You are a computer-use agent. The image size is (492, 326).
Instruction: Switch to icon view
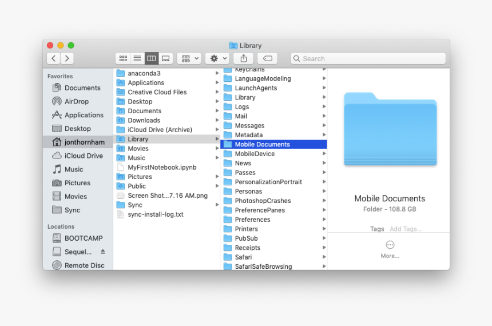(123, 58)
